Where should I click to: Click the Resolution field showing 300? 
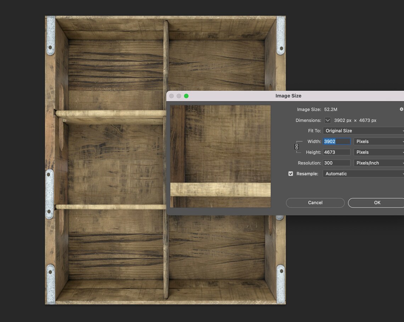(337, 163)
